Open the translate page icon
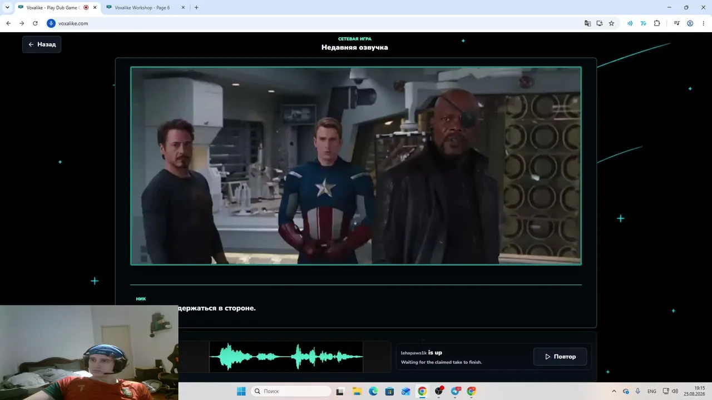This screenshot has width=712, height=400. click(587, 23)
